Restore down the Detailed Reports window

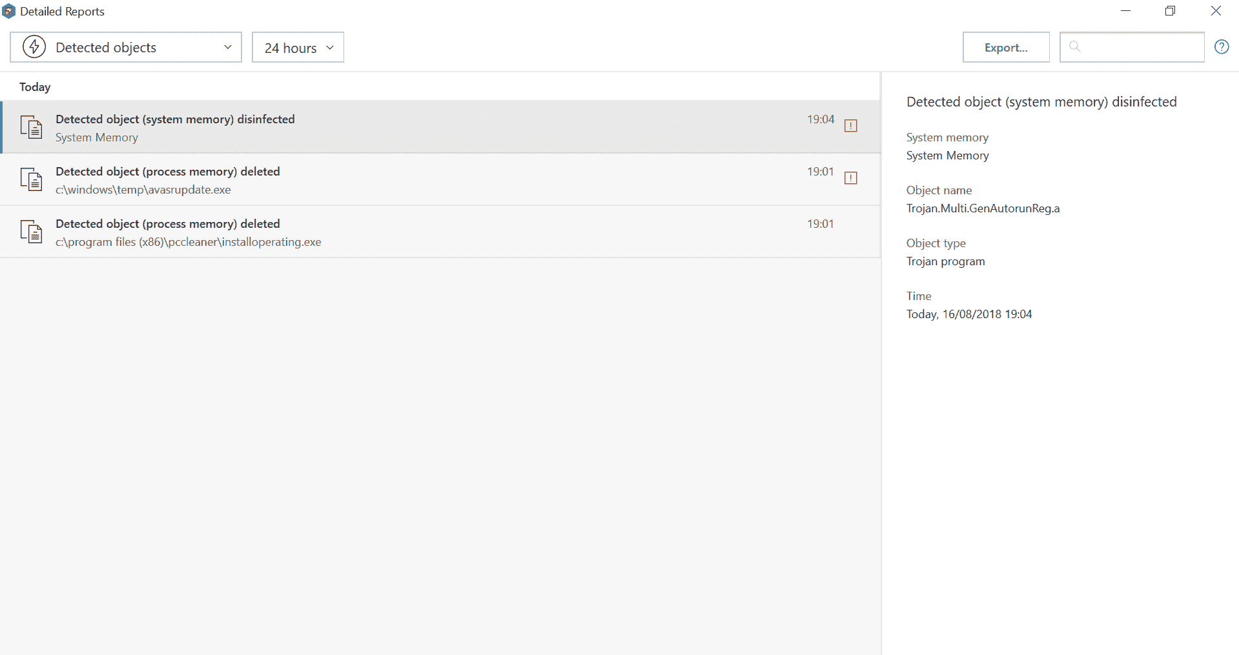coord(1170,11)
